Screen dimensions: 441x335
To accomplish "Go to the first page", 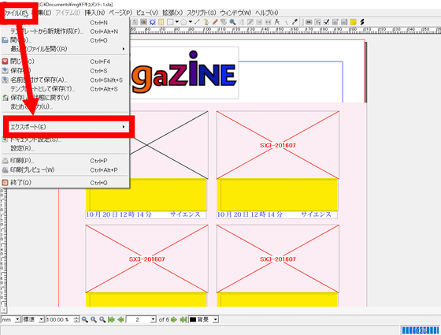I will pos(111,319).
